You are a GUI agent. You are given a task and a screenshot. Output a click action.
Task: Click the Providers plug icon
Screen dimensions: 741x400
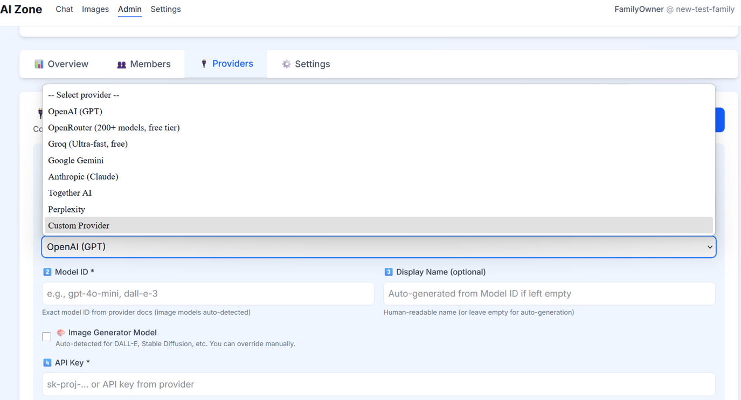(x=204, y=64)
